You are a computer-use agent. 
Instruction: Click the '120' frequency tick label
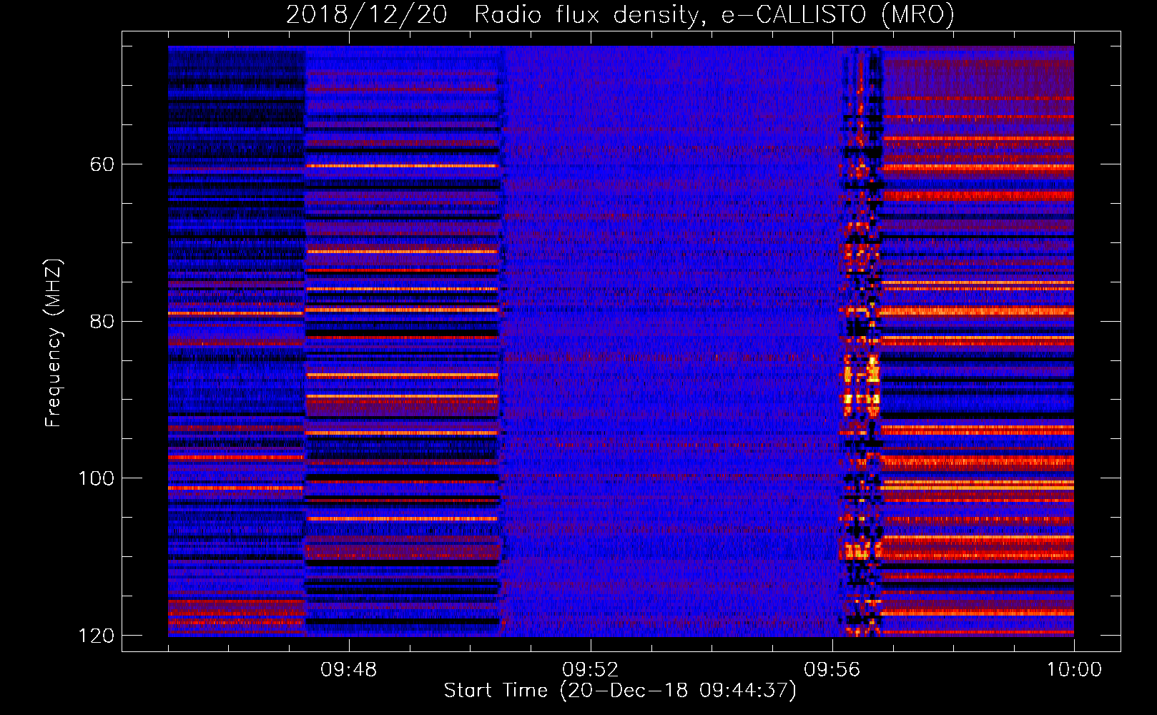(97, 636)
